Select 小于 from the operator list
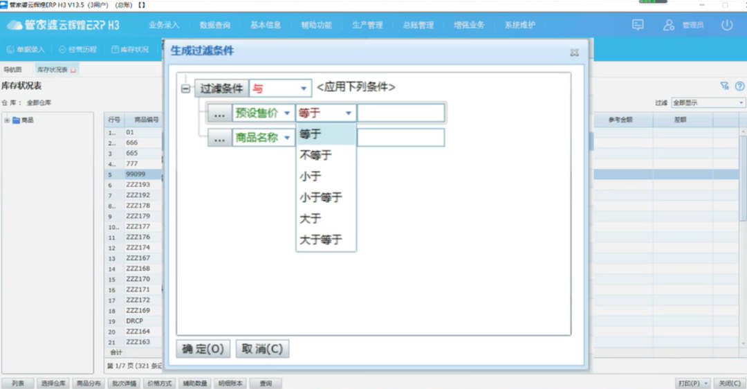747x389 pixels. coord(326,177)
